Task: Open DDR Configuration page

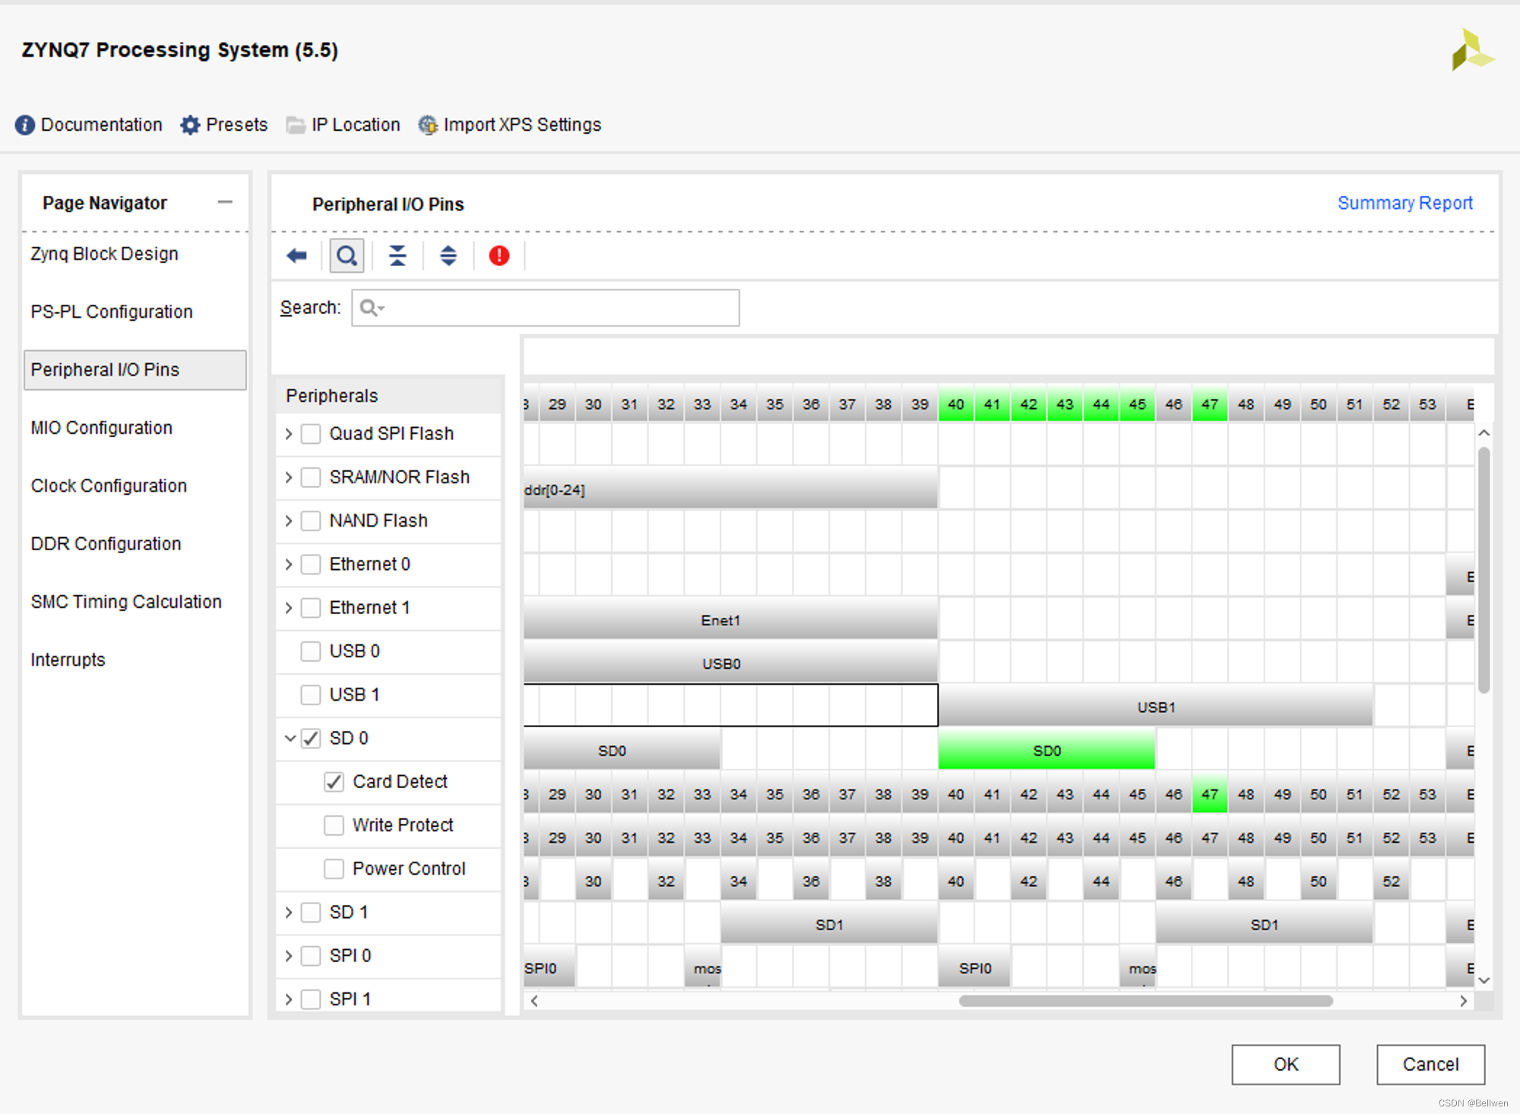Action: (106, 544)
